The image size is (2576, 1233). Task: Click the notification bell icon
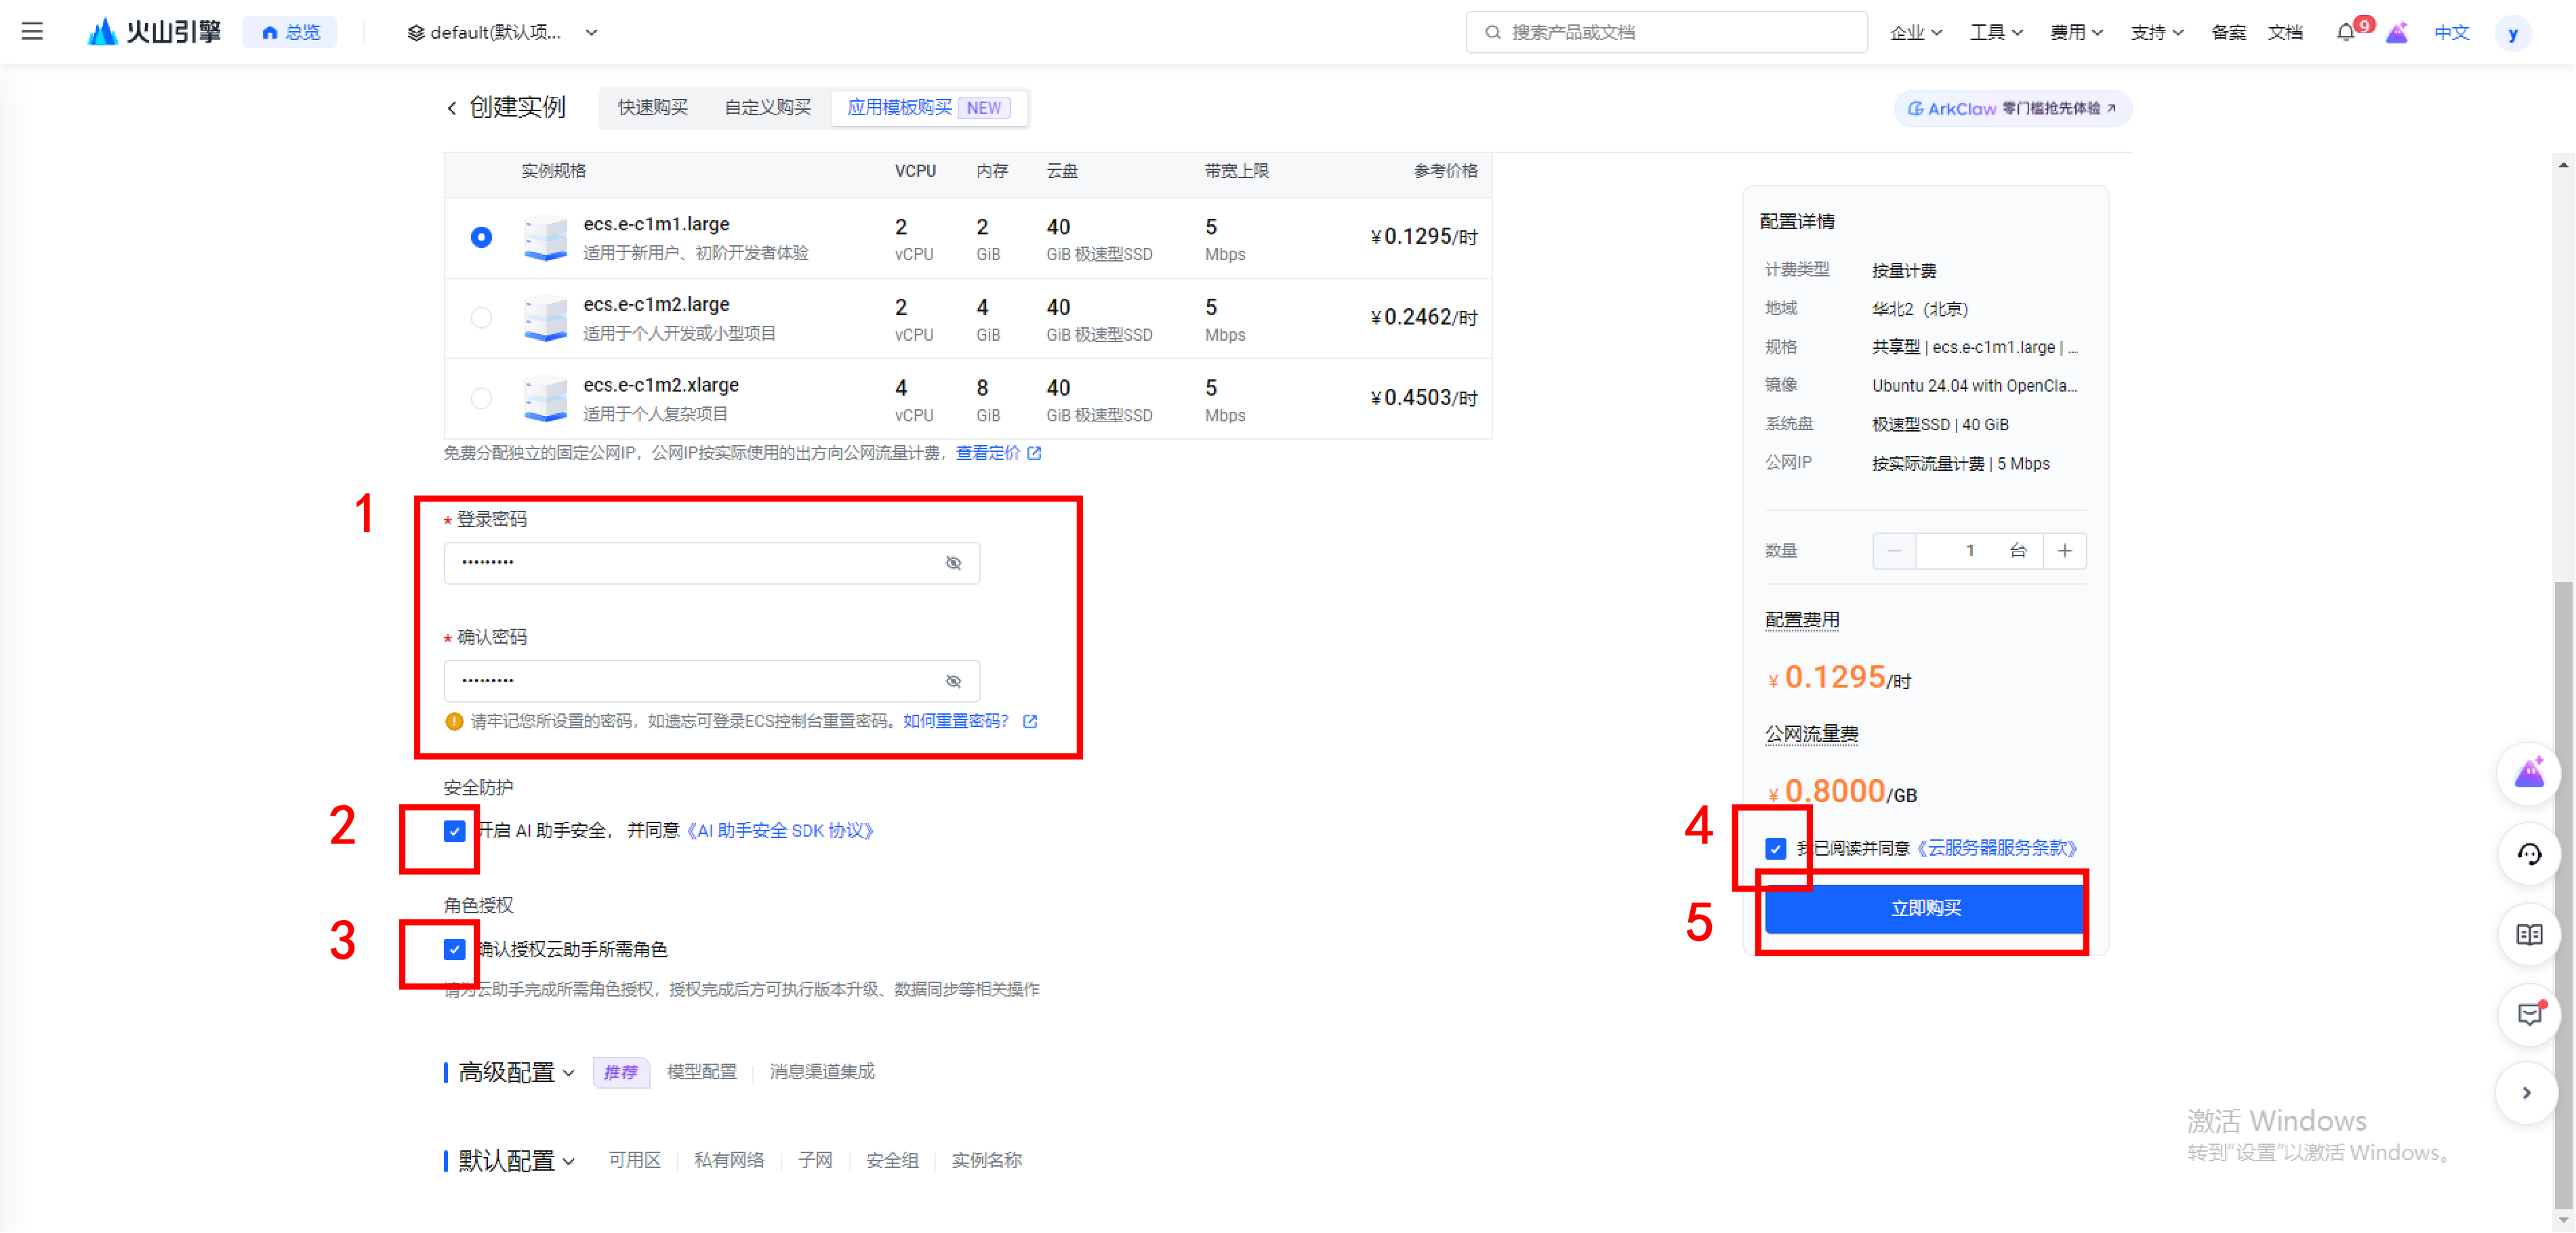pyautogui.click(x=2344, y=32)
